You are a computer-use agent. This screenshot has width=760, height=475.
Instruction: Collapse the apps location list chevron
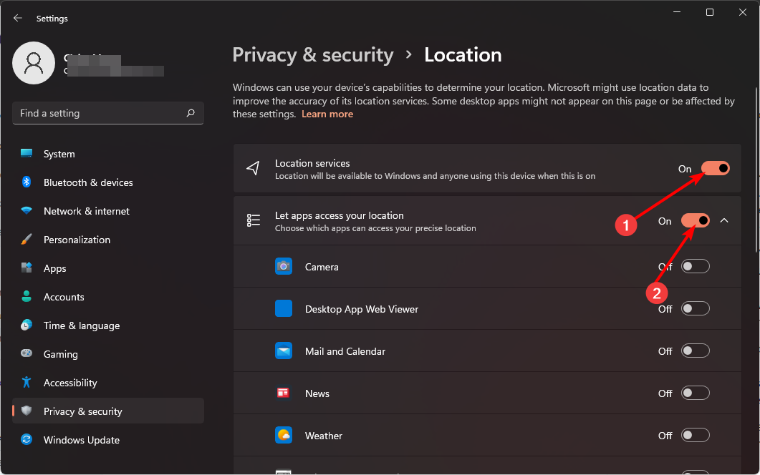click(724, 221)
